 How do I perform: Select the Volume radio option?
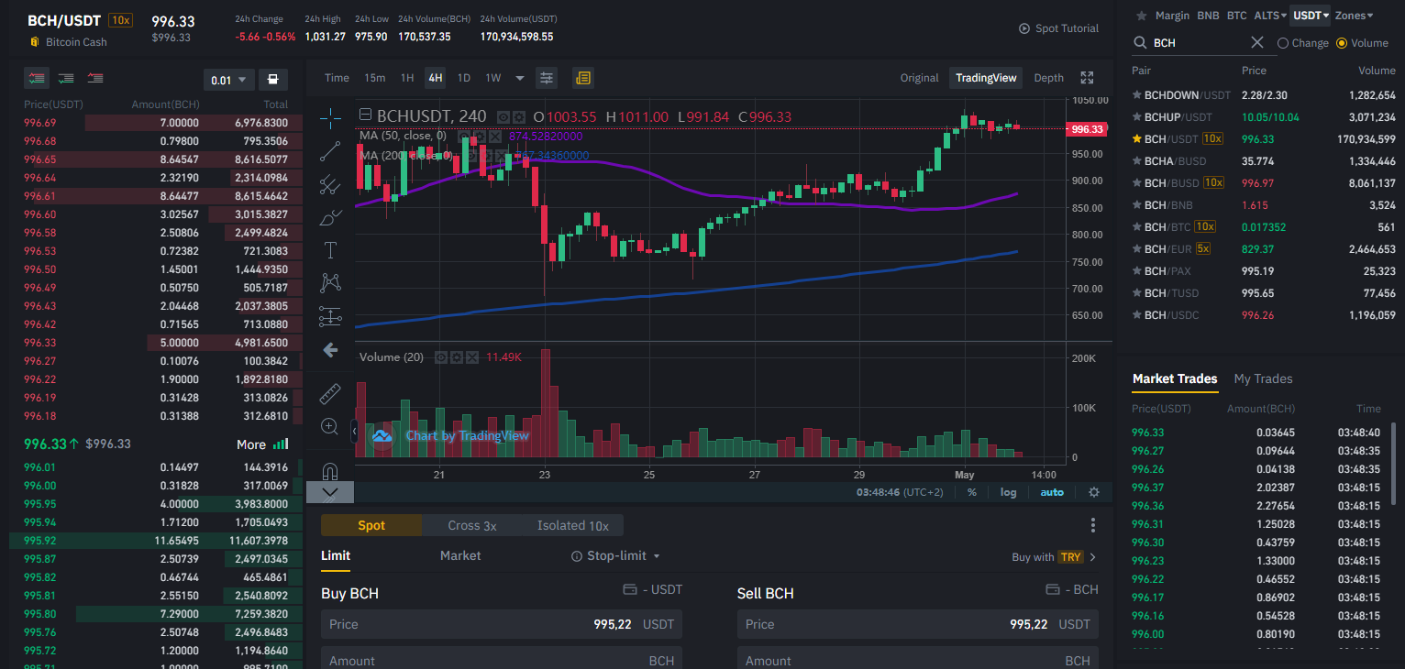coord(1362,43)
